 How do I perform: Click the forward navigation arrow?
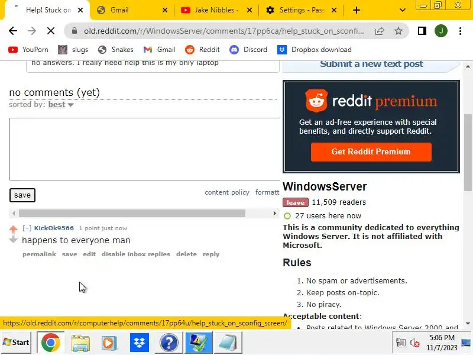pyautogui.click(x=32, y=31)
